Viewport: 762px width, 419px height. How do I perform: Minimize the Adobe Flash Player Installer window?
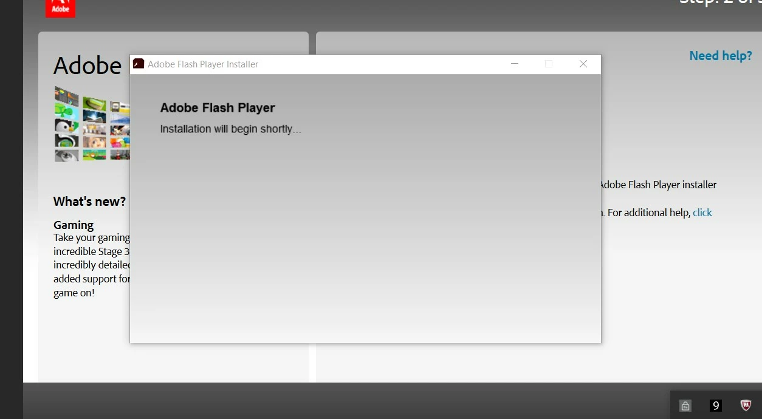pyautogui.click(x=515, y=64)
